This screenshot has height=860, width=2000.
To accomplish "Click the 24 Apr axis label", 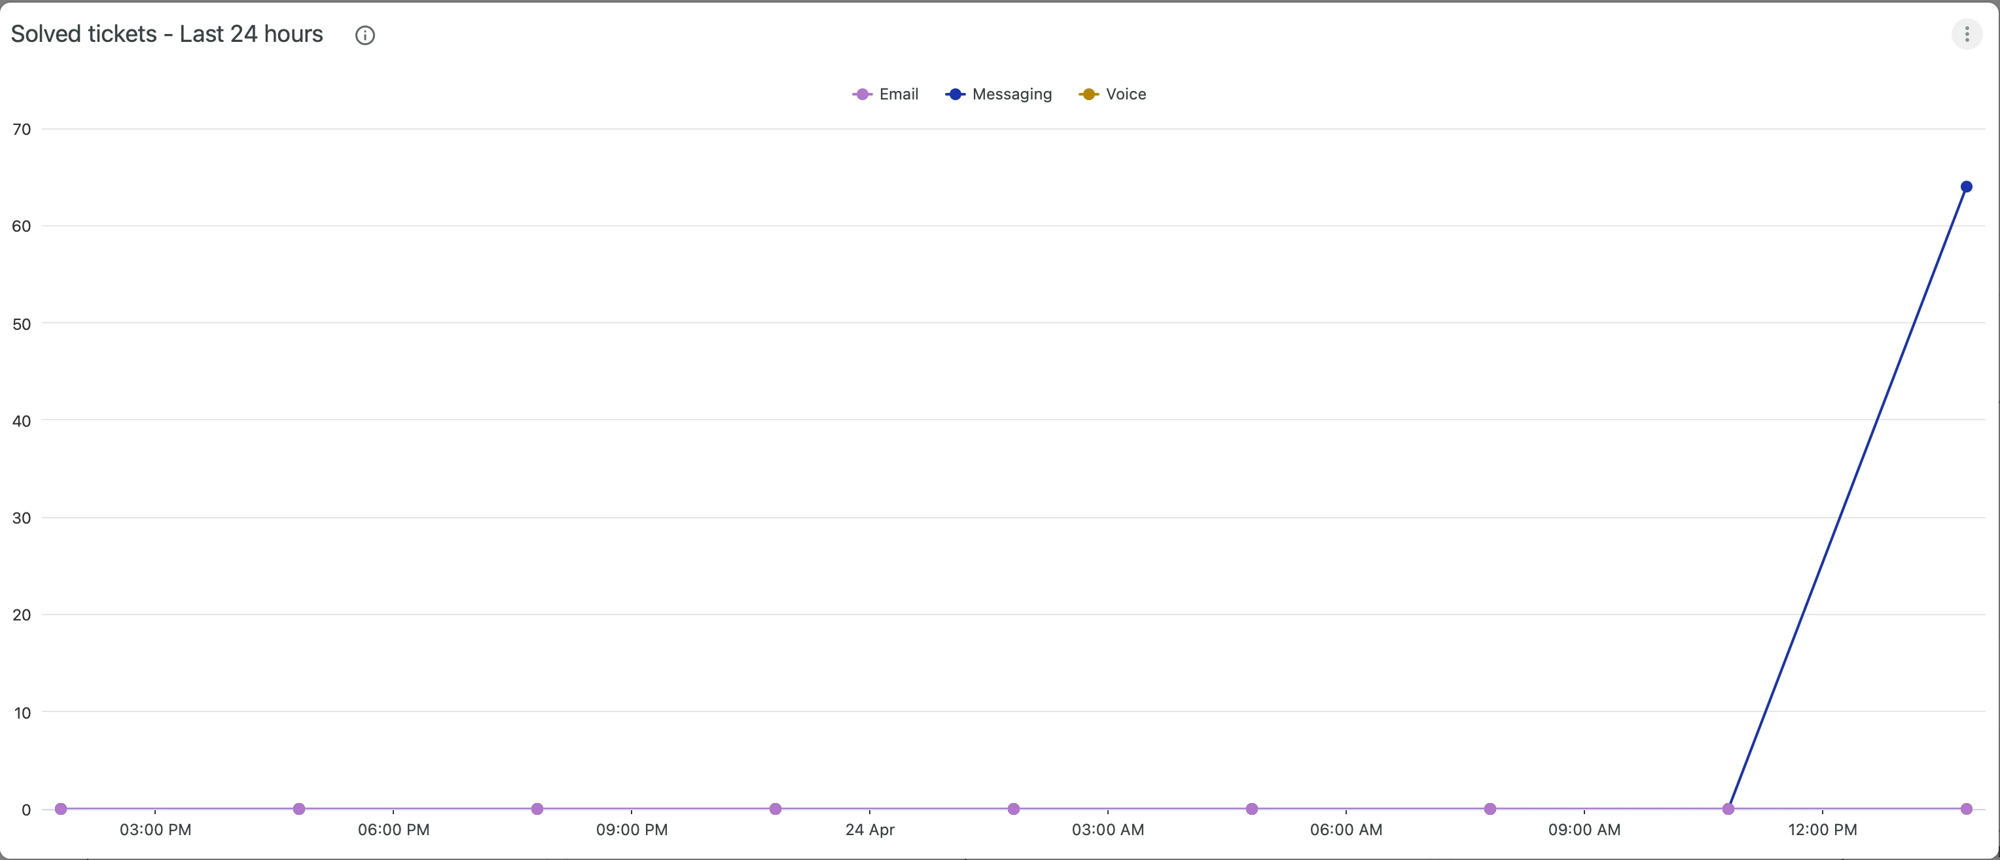I will (x=870, y=830).
